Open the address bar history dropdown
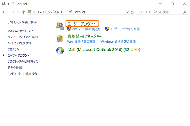The width and height of the screenshot is (190, 126). (128, 12)
